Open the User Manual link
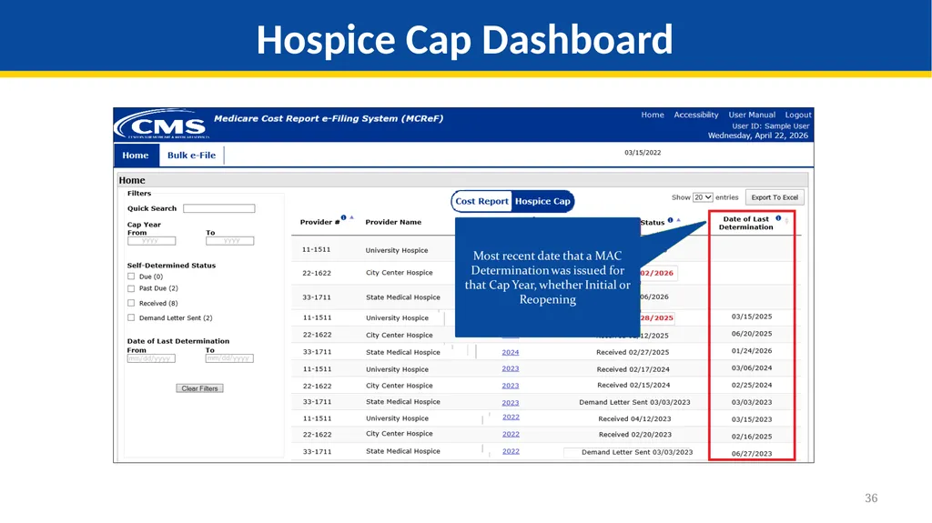The image size is (932, 523). (752, 115)
